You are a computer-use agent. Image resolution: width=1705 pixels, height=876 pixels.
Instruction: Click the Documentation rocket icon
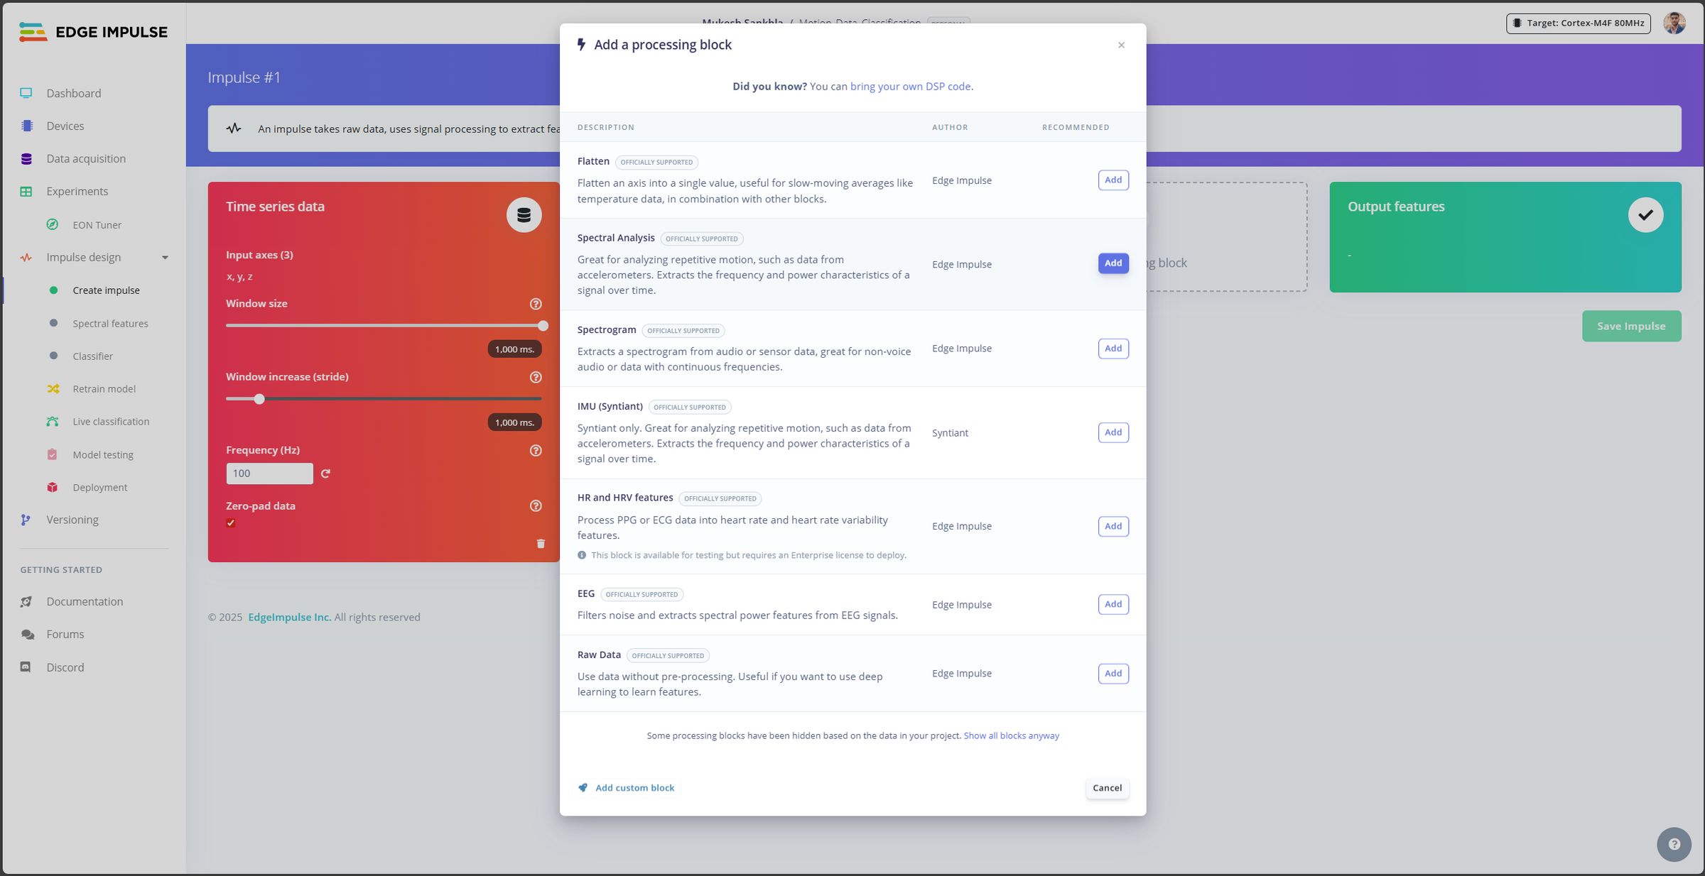click(26, 601)
